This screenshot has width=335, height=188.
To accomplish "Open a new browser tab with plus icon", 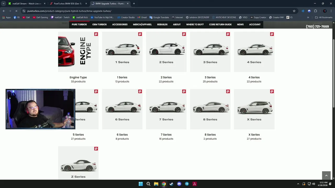I will [x=134, y=4].
